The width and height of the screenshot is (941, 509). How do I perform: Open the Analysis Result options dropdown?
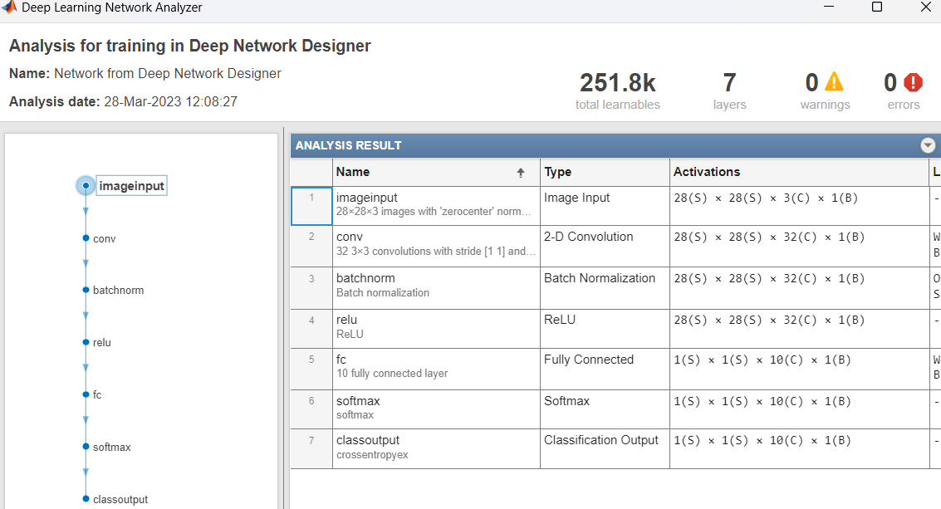click(x=928, y=145)
